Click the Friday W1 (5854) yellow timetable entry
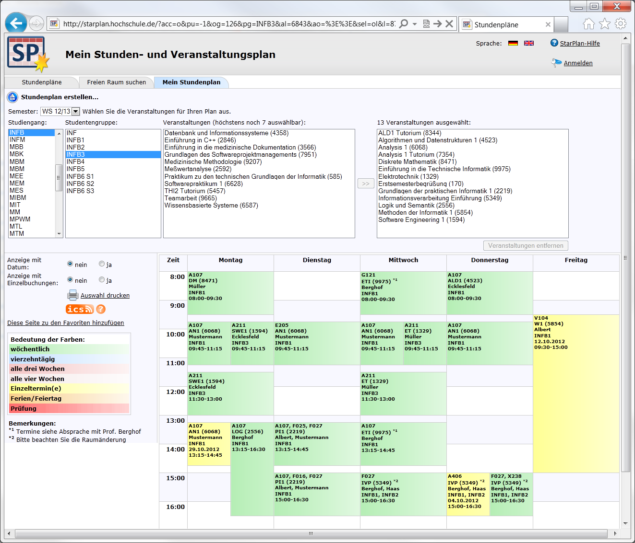This screenshot has width=635, height=543. pos(576,393)
